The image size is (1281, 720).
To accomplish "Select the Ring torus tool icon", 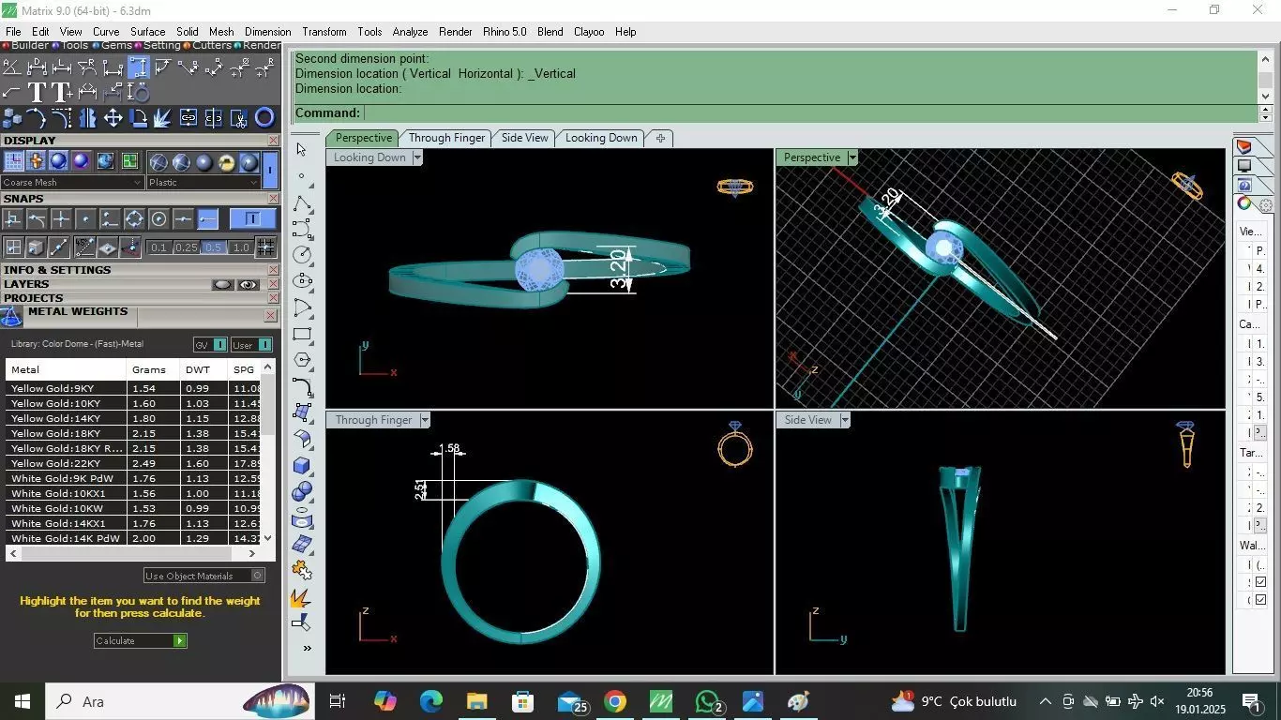I will coord(264,117).
